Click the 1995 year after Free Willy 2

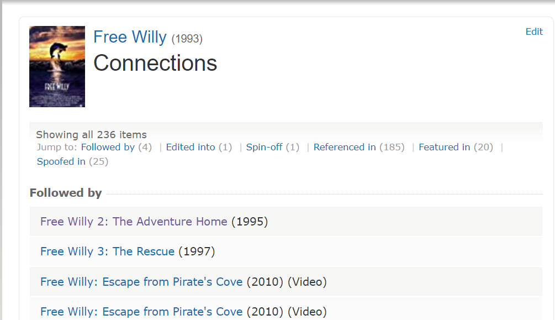(x=250, y=222)
